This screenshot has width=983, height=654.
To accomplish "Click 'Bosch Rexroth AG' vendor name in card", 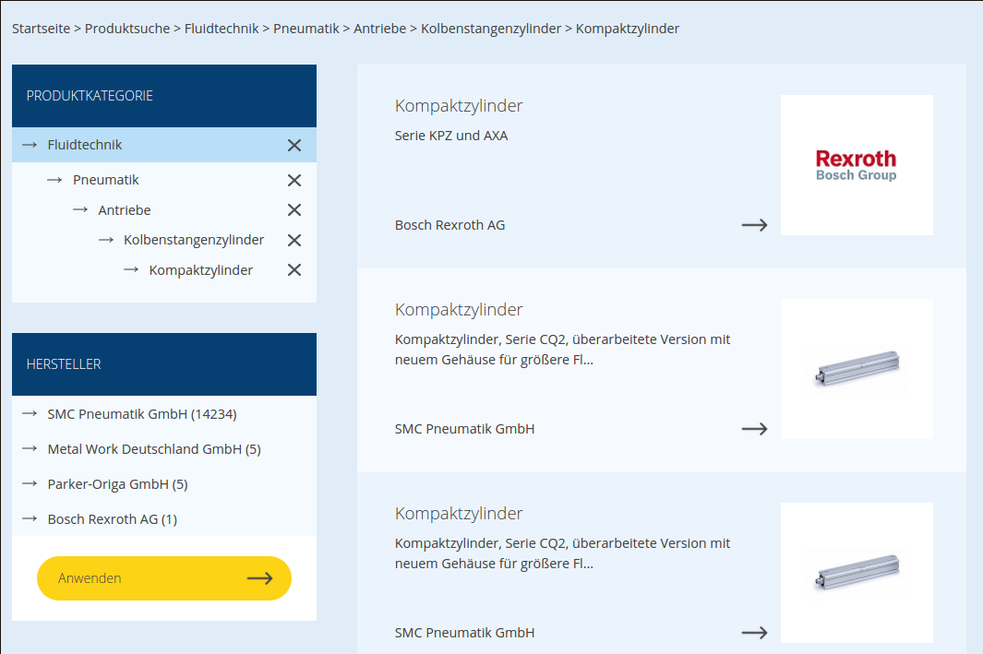I will (450, 225).
